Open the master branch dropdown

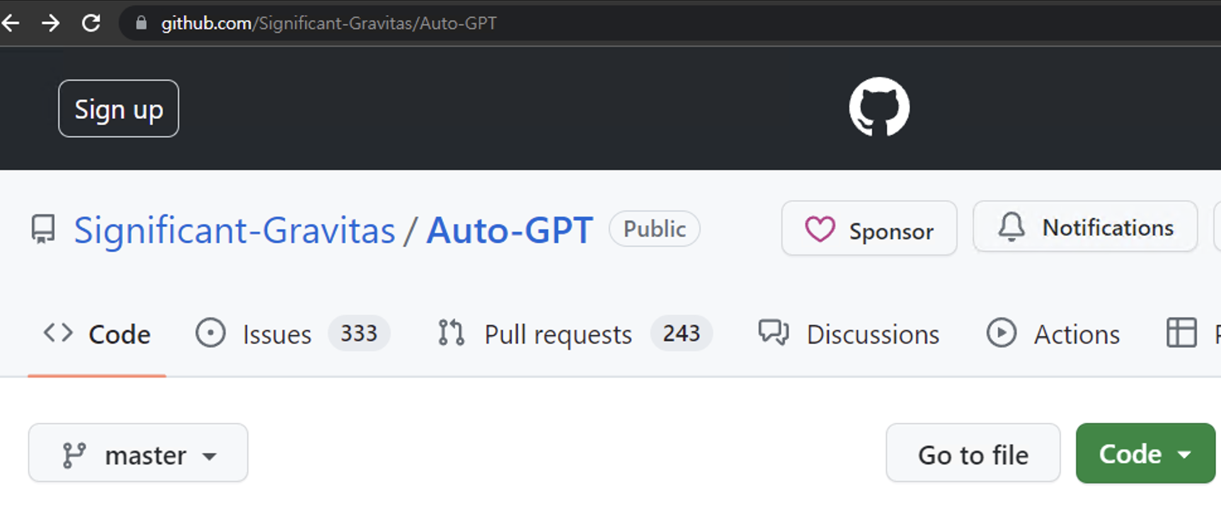tap(138, 453)
